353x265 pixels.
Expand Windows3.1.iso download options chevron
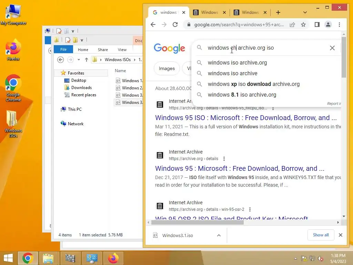219,235
